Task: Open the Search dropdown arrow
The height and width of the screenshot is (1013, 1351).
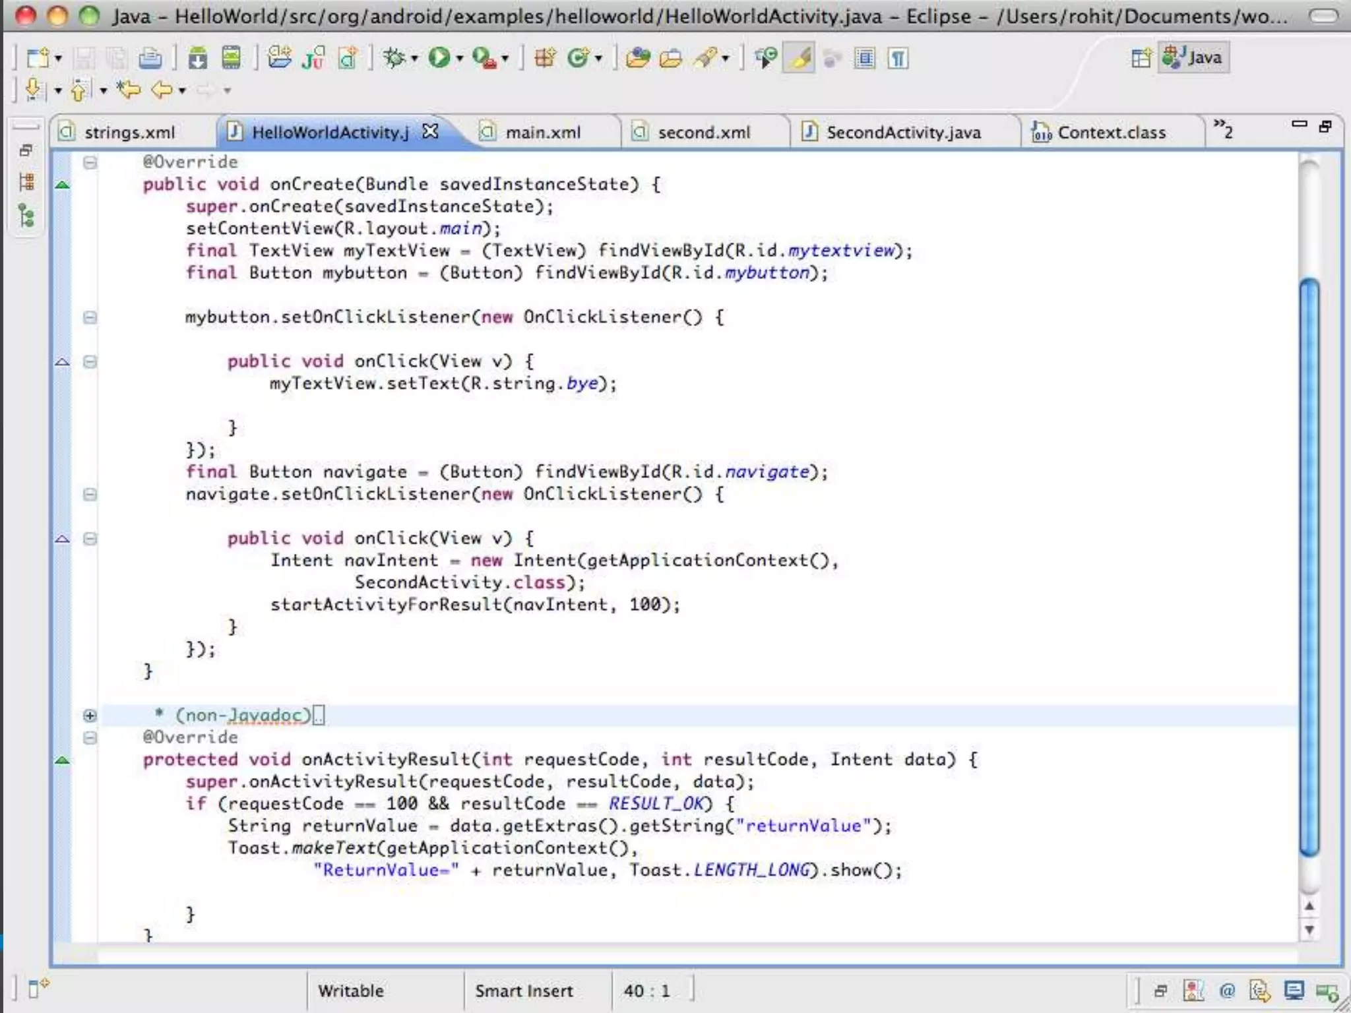Action: 725,59
